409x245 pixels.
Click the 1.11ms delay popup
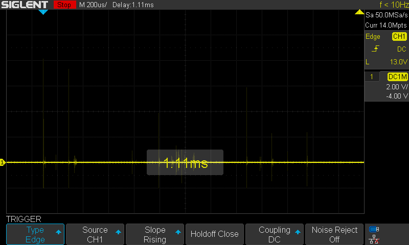coord(185,162)
